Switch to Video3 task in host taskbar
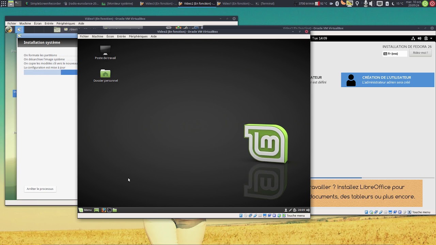 tap(158, 3)
